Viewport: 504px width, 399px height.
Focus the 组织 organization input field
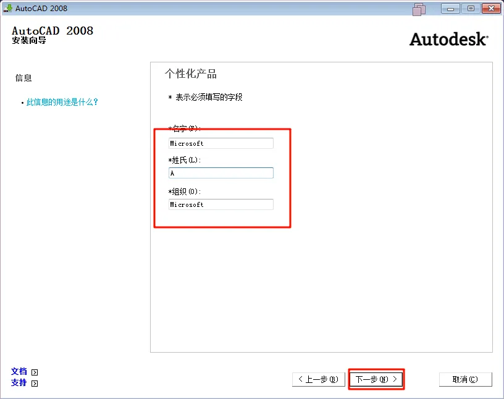(221, 204)
